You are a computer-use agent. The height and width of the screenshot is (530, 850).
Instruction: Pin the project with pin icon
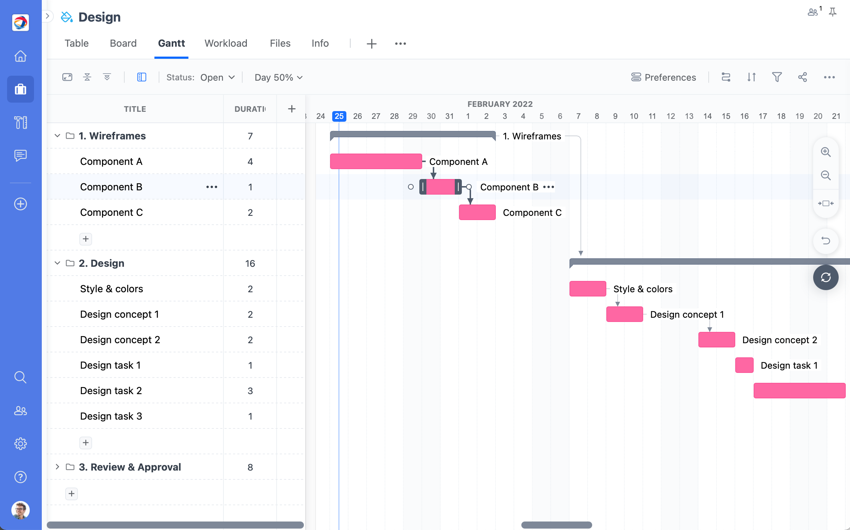coord(833,12)
